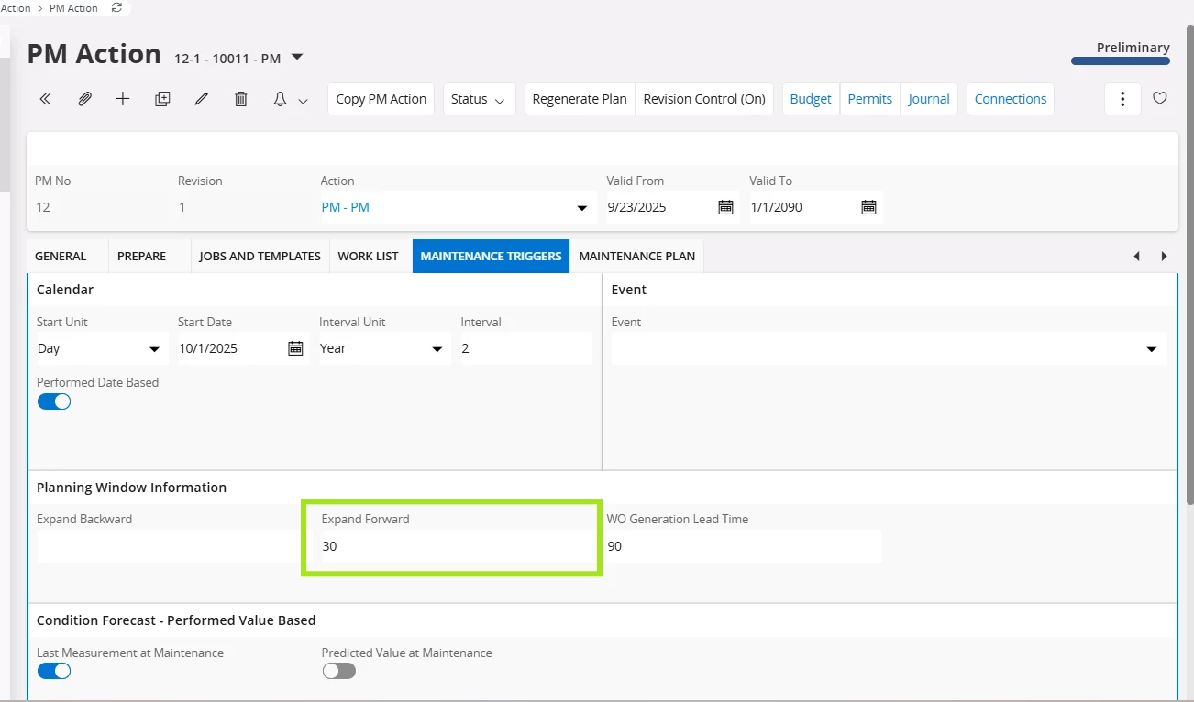Click the Start Date field 10/1/2025
The image size is (1194, 702).
click(x=229, y=348)
